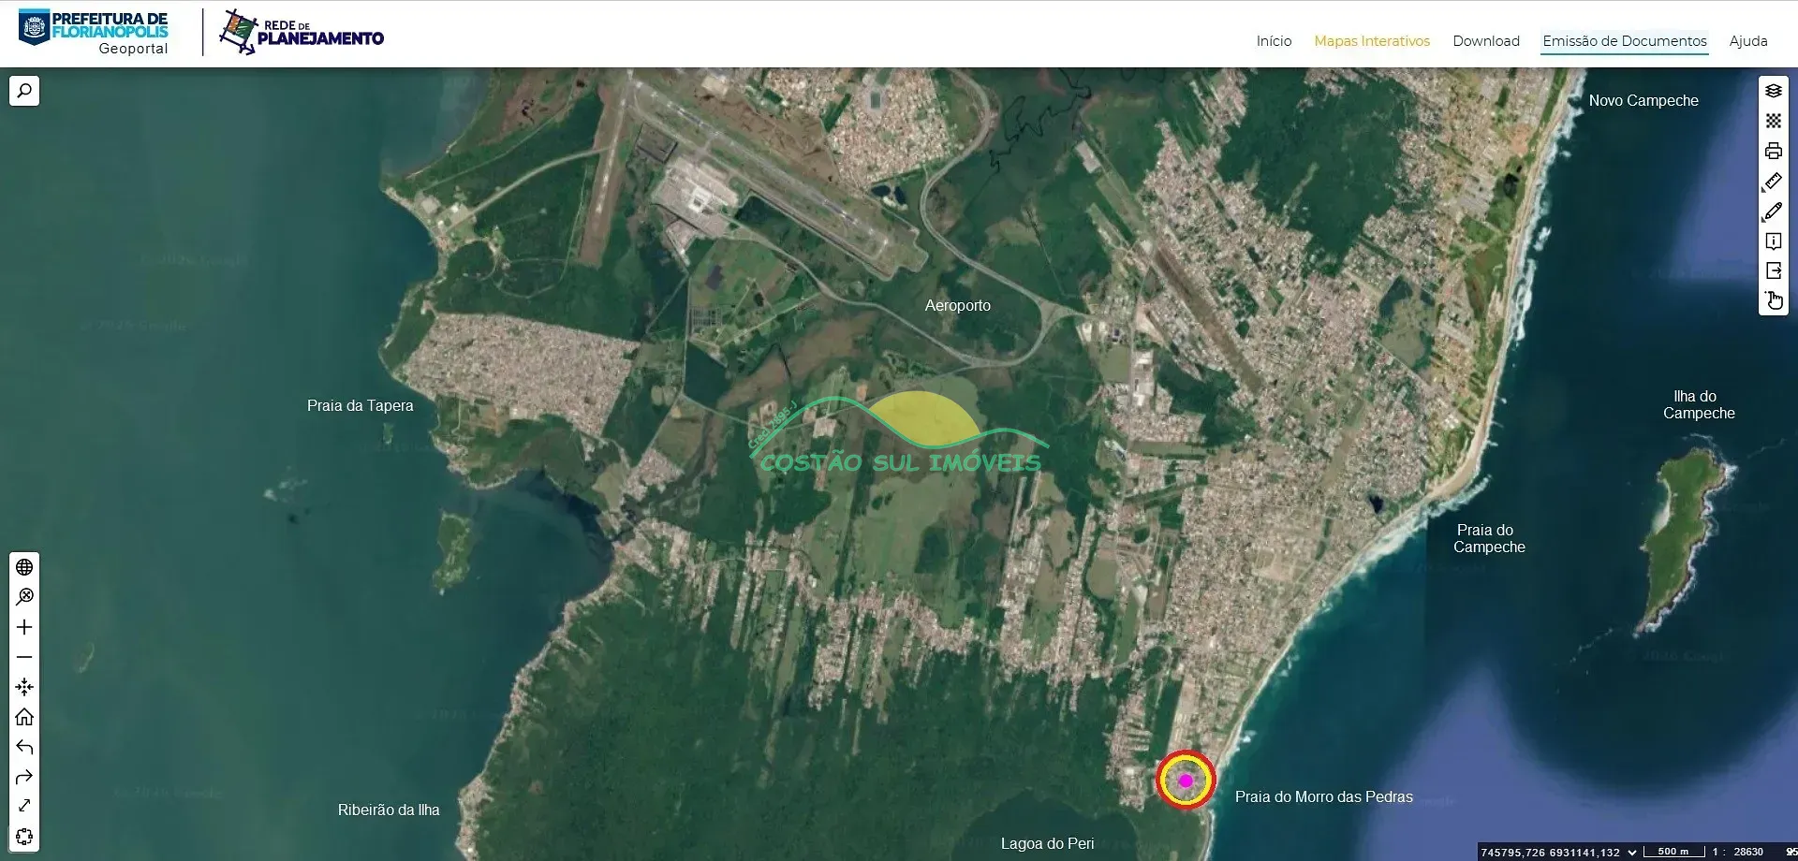Click the Rede de Planejamento logo

coord(302,32)
